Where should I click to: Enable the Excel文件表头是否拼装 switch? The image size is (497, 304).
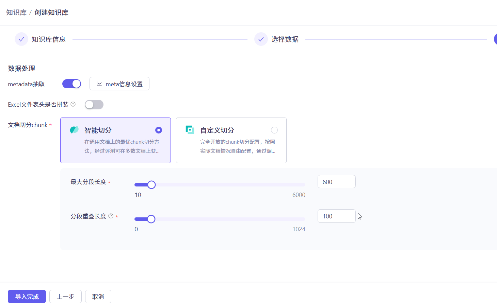(94, 105)
